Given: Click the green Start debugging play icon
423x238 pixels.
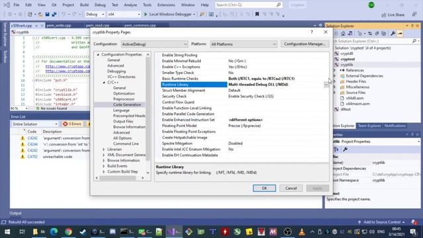Looking at the screenshot, I should [x=145, y=15].
